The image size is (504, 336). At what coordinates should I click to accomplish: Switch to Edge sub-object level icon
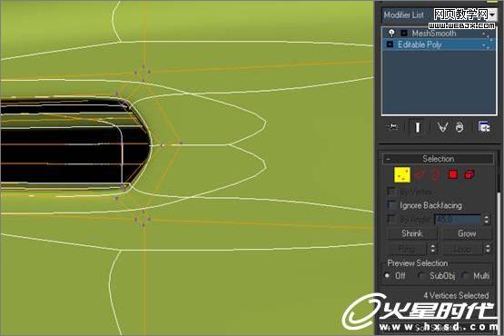click(420, 174)
